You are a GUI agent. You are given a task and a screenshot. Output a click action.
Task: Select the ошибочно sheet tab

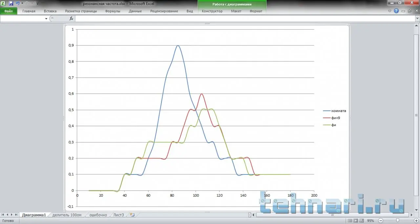[x=98, y=215]
